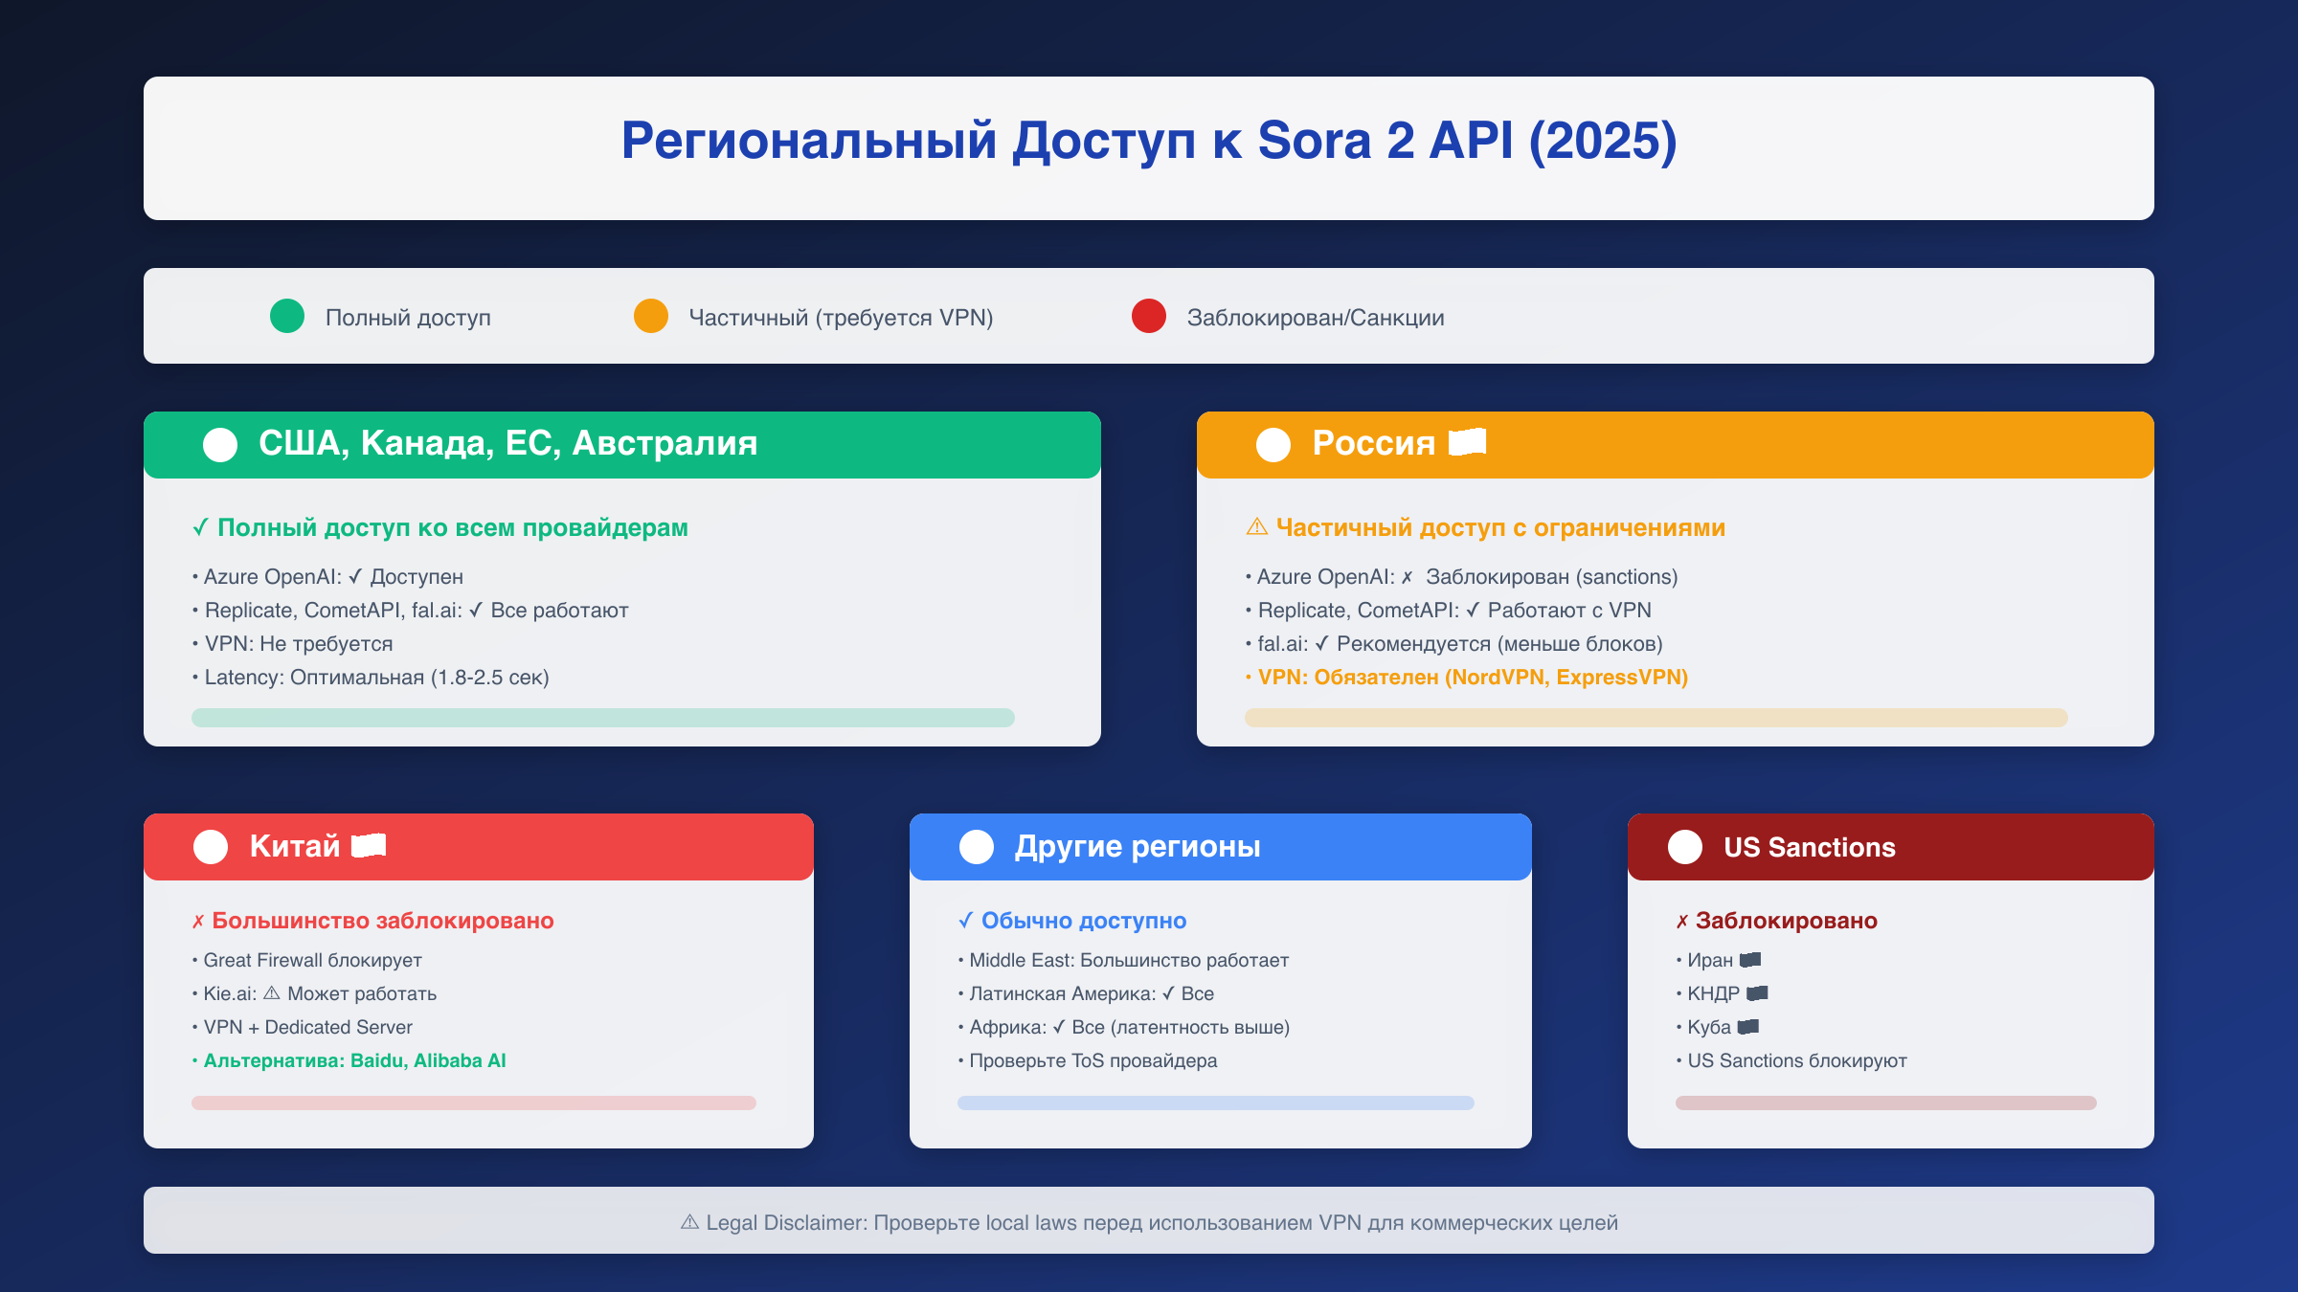Click the red Blocked/Sanctions legend dot
Screen dimensions: 2298x1292
point(1149,316)
